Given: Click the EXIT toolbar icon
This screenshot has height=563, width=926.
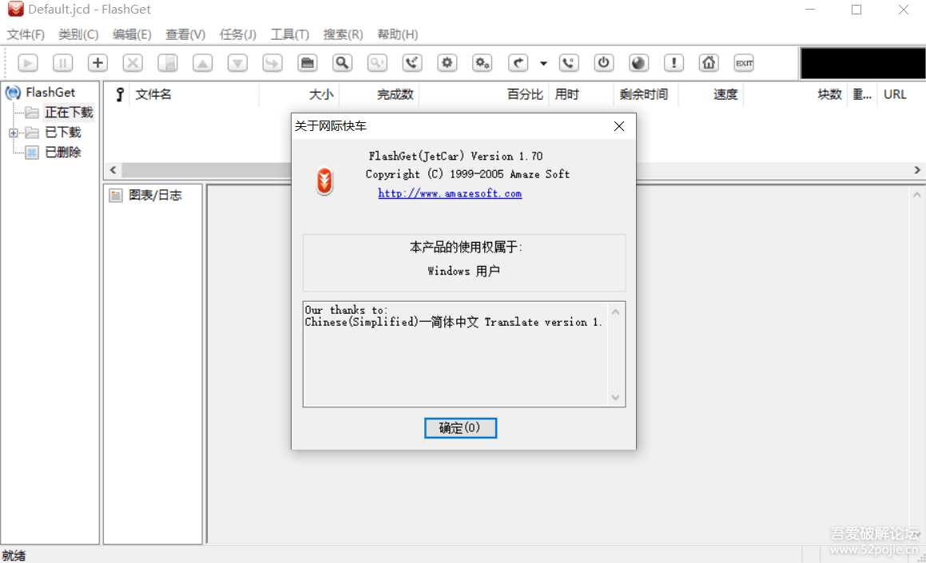Looking at the screenshot, I should click(x=744, y=63).
